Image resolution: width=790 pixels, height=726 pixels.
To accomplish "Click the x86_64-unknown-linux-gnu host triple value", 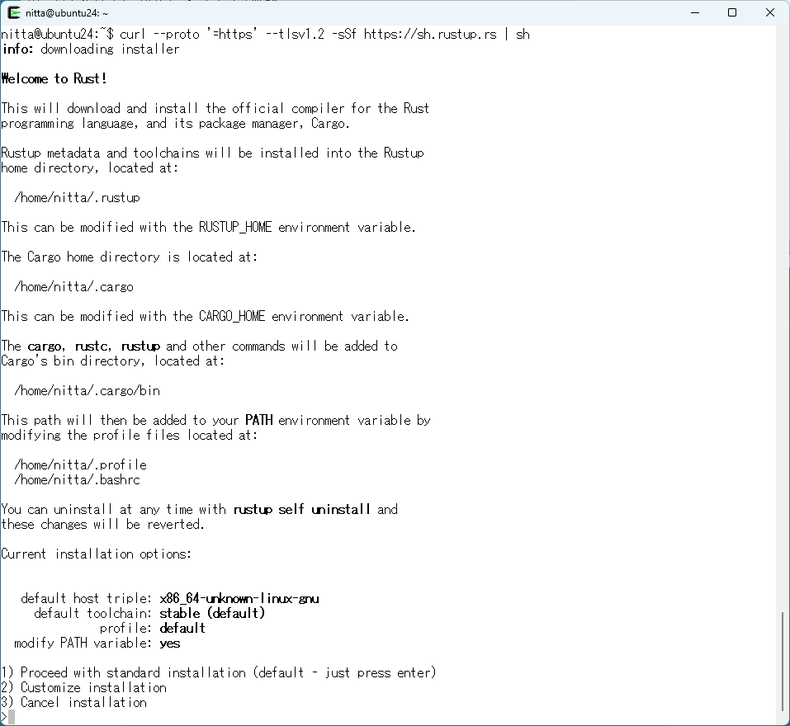I will click(239, 598).
